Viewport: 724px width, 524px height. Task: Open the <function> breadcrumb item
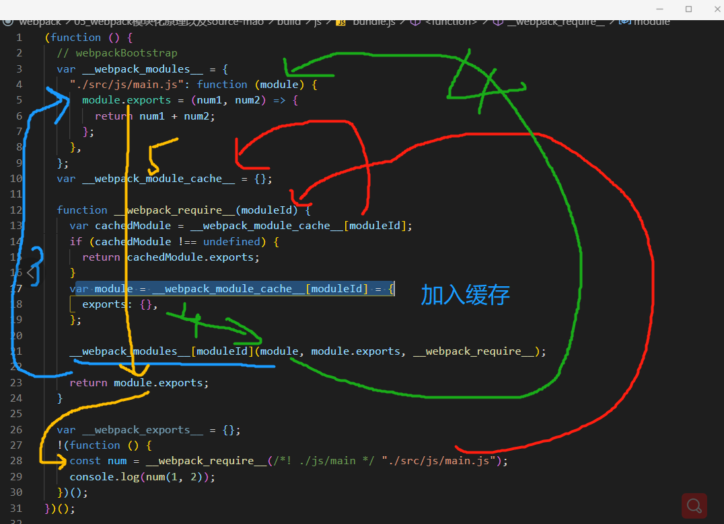click(x=451, y=21)
